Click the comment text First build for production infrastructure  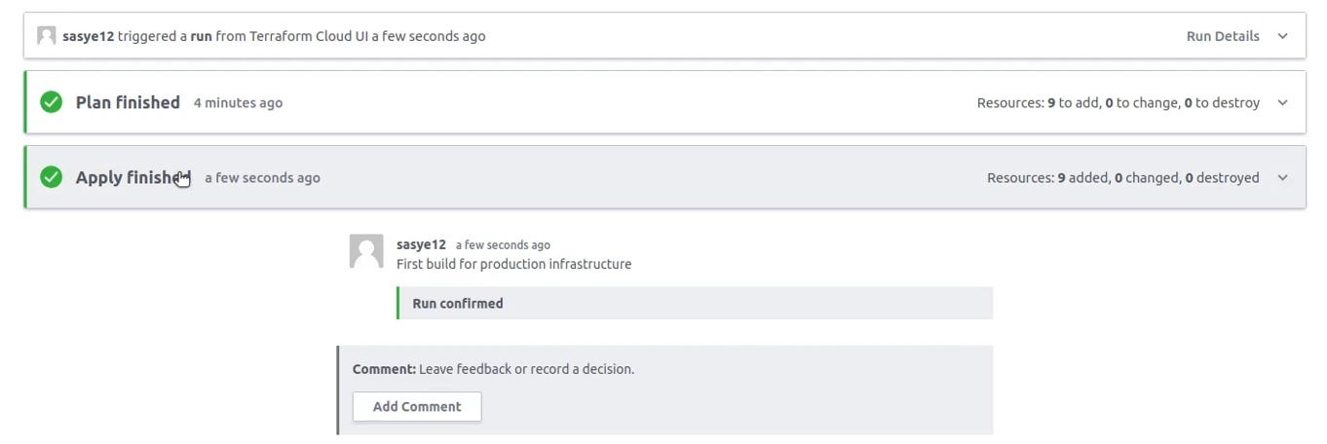tap(513, 264)
